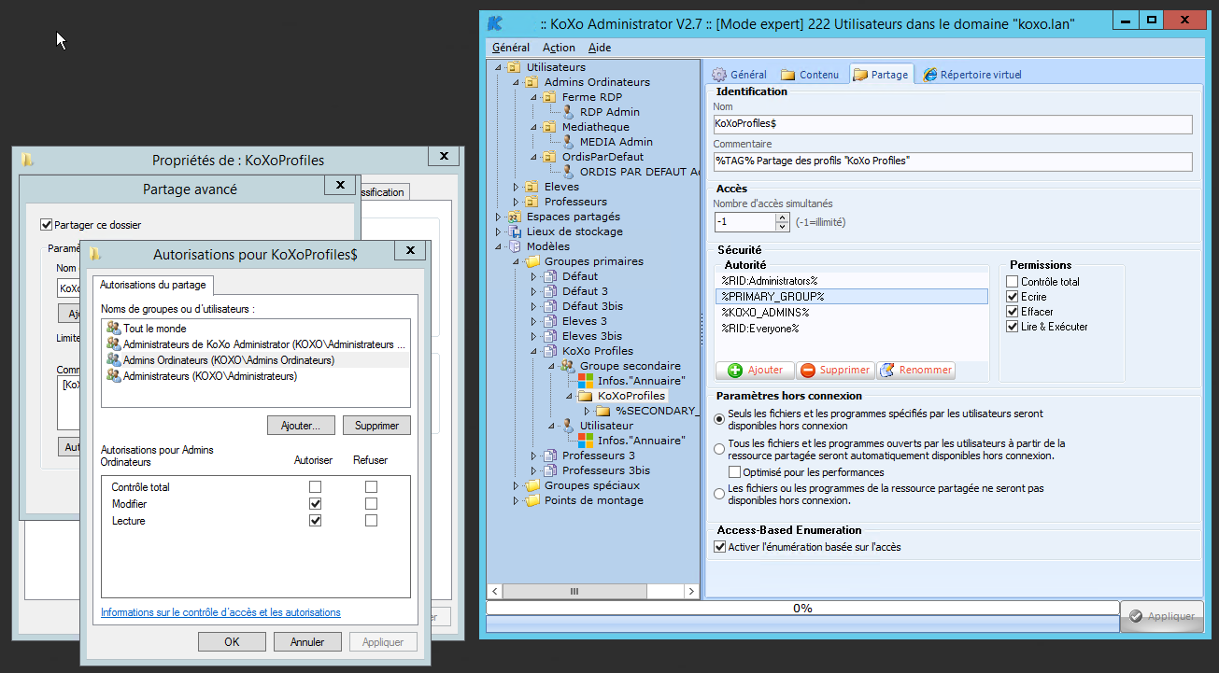
Task: Open the Aide menu
Action: coord(600,48)
